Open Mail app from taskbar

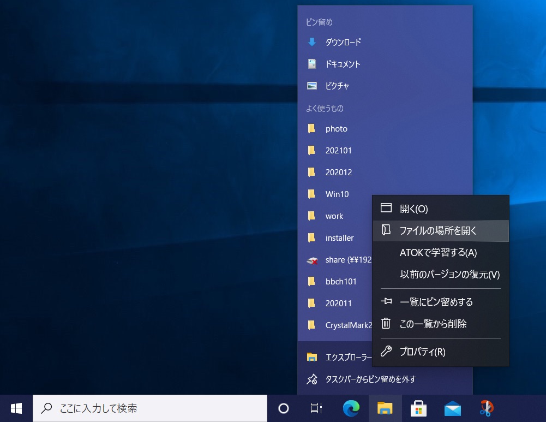(x=452, y=408)
